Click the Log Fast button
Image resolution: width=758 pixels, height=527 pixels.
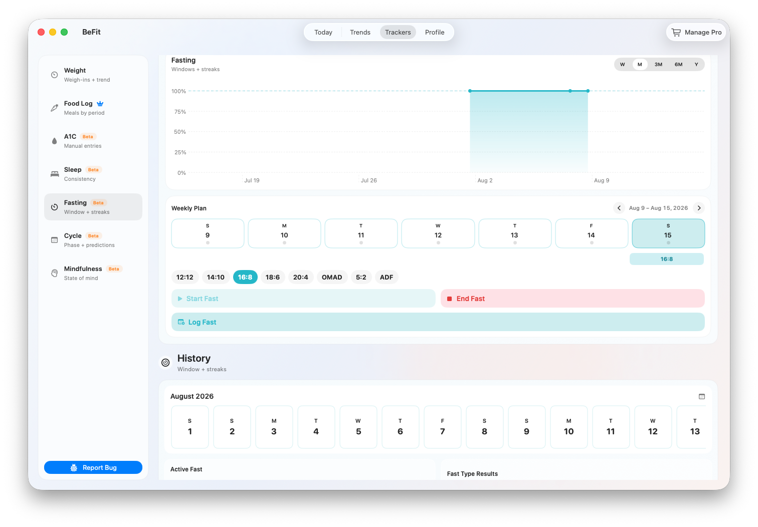click(x=438, y=322)
